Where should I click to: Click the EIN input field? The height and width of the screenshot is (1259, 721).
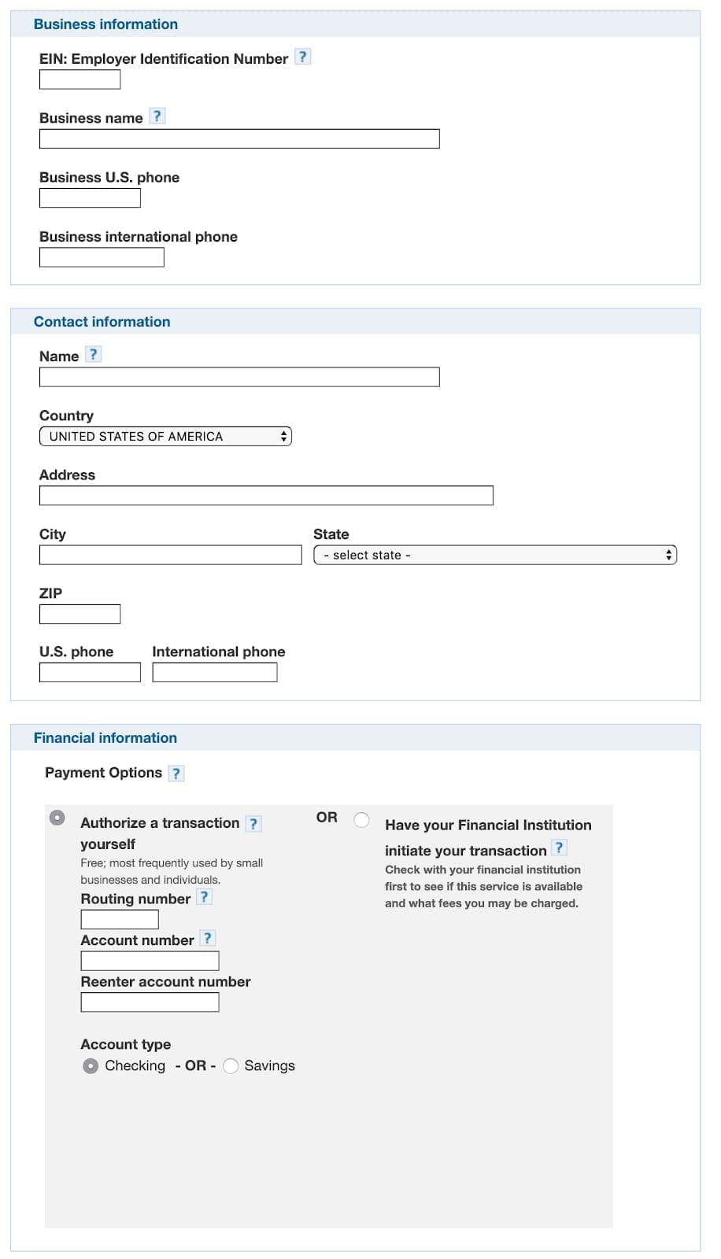coord(79,79)
